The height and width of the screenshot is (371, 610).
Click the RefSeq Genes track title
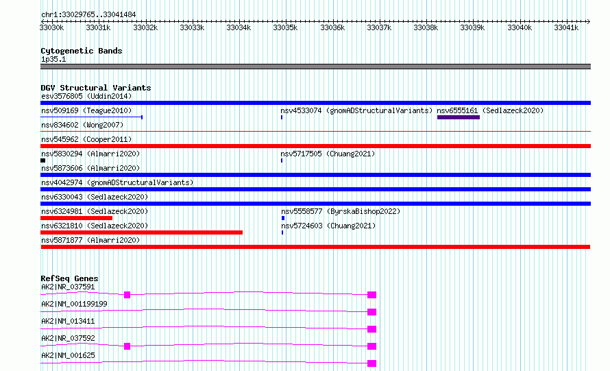pyautogui.click(x=69, y=278)
